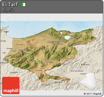Click the Asfour town label

pos(27,54)
